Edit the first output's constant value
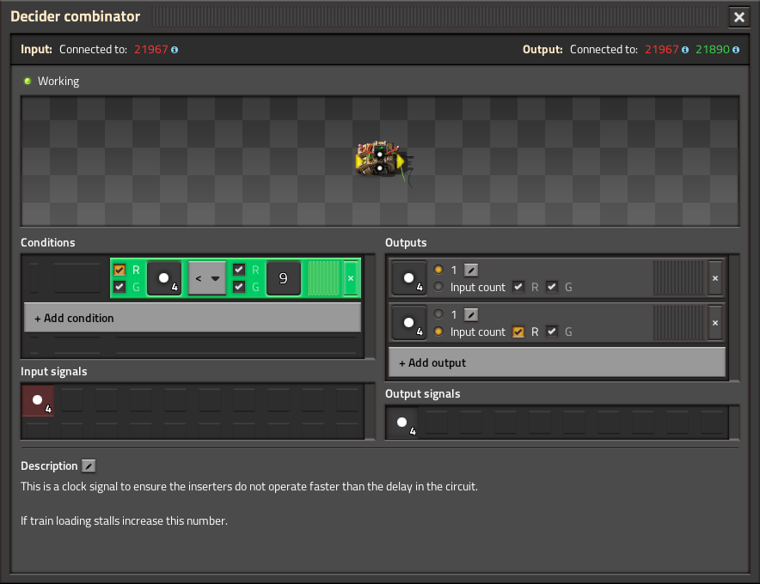The image size is (760, 584). (x=471, y=271)
